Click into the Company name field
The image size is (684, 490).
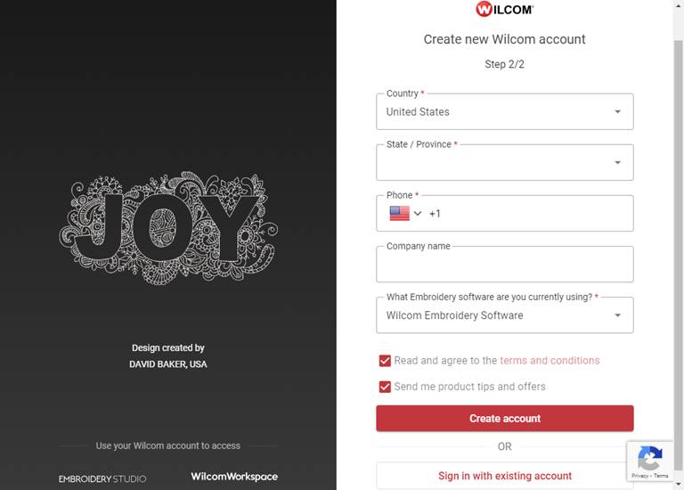click(504, 265)
